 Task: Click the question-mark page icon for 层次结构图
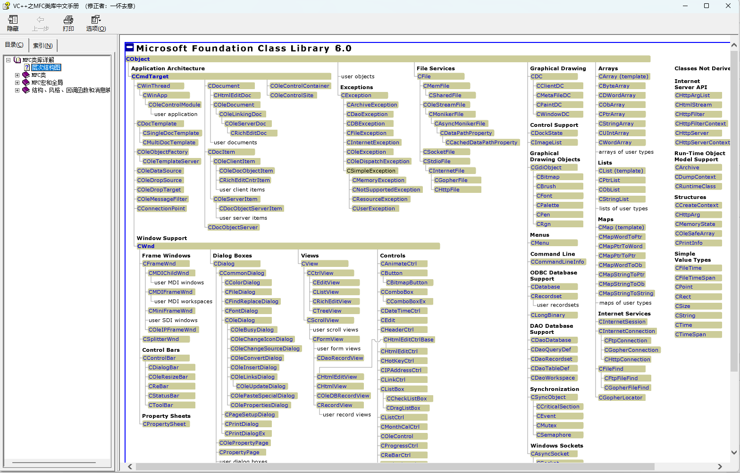tap(27, 67)
